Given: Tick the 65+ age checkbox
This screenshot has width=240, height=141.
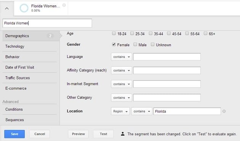Looking at the screenshot, I should (x=205, y=33).
